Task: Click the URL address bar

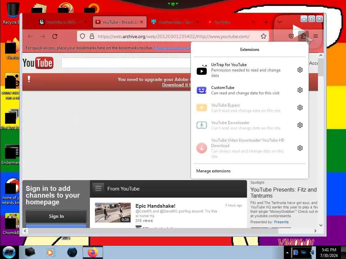Action: pos(173,36)
